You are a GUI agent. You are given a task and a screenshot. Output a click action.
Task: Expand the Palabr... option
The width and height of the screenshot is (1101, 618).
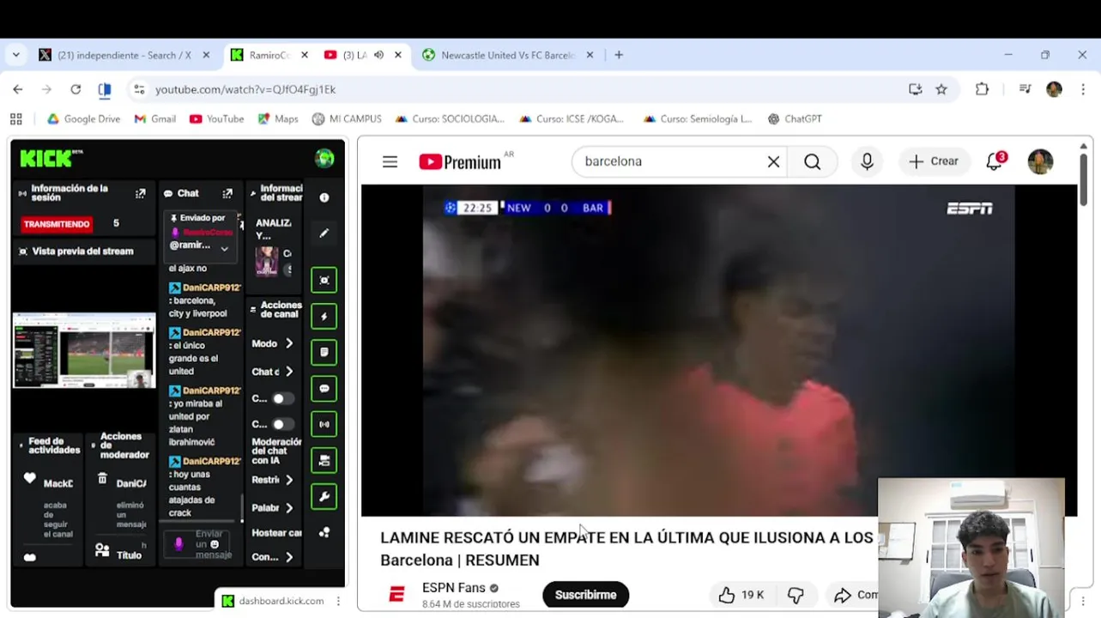click(x=273, y=507)
